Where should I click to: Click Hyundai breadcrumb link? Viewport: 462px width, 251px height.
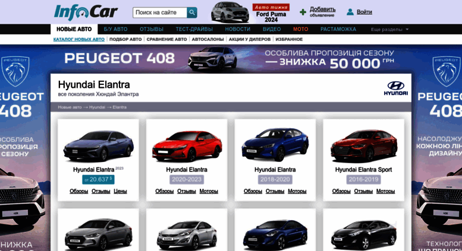(97, 107)
